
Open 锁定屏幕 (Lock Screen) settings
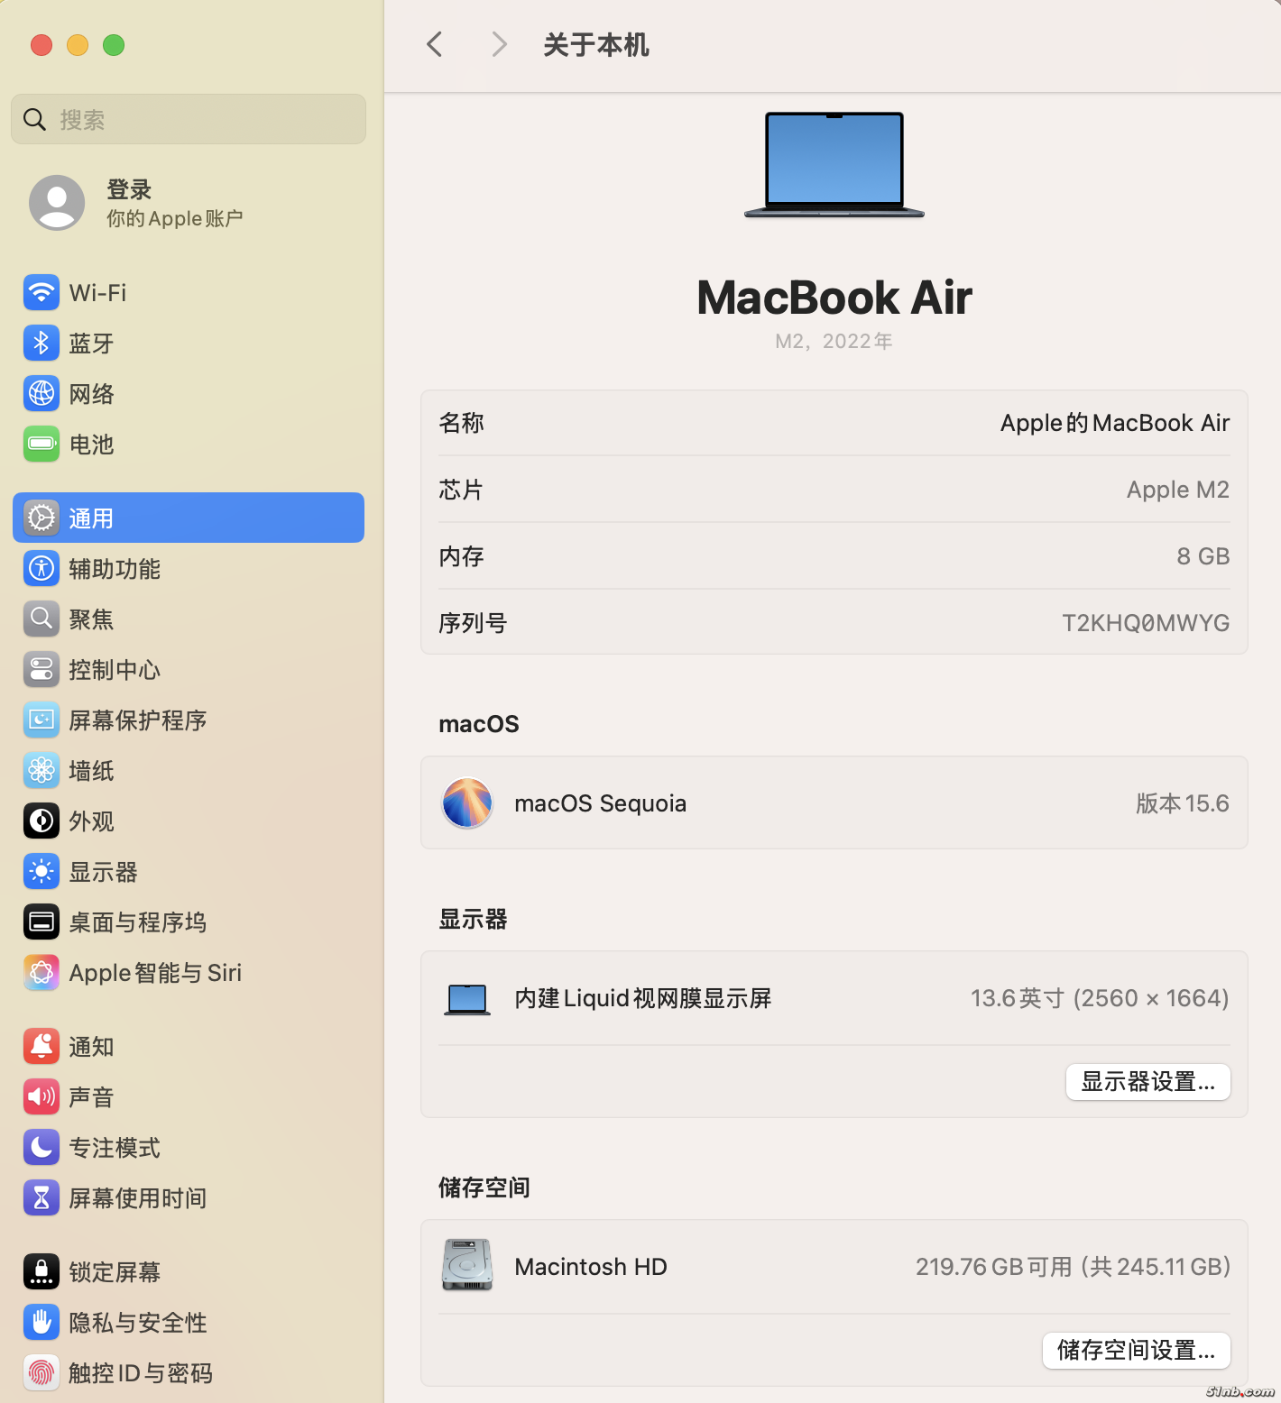[189, 1272]
